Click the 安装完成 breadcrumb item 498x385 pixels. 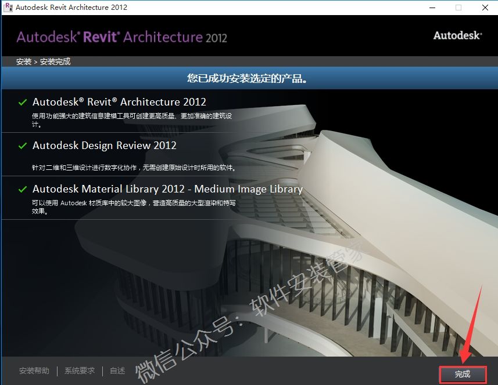click(55, 61)
